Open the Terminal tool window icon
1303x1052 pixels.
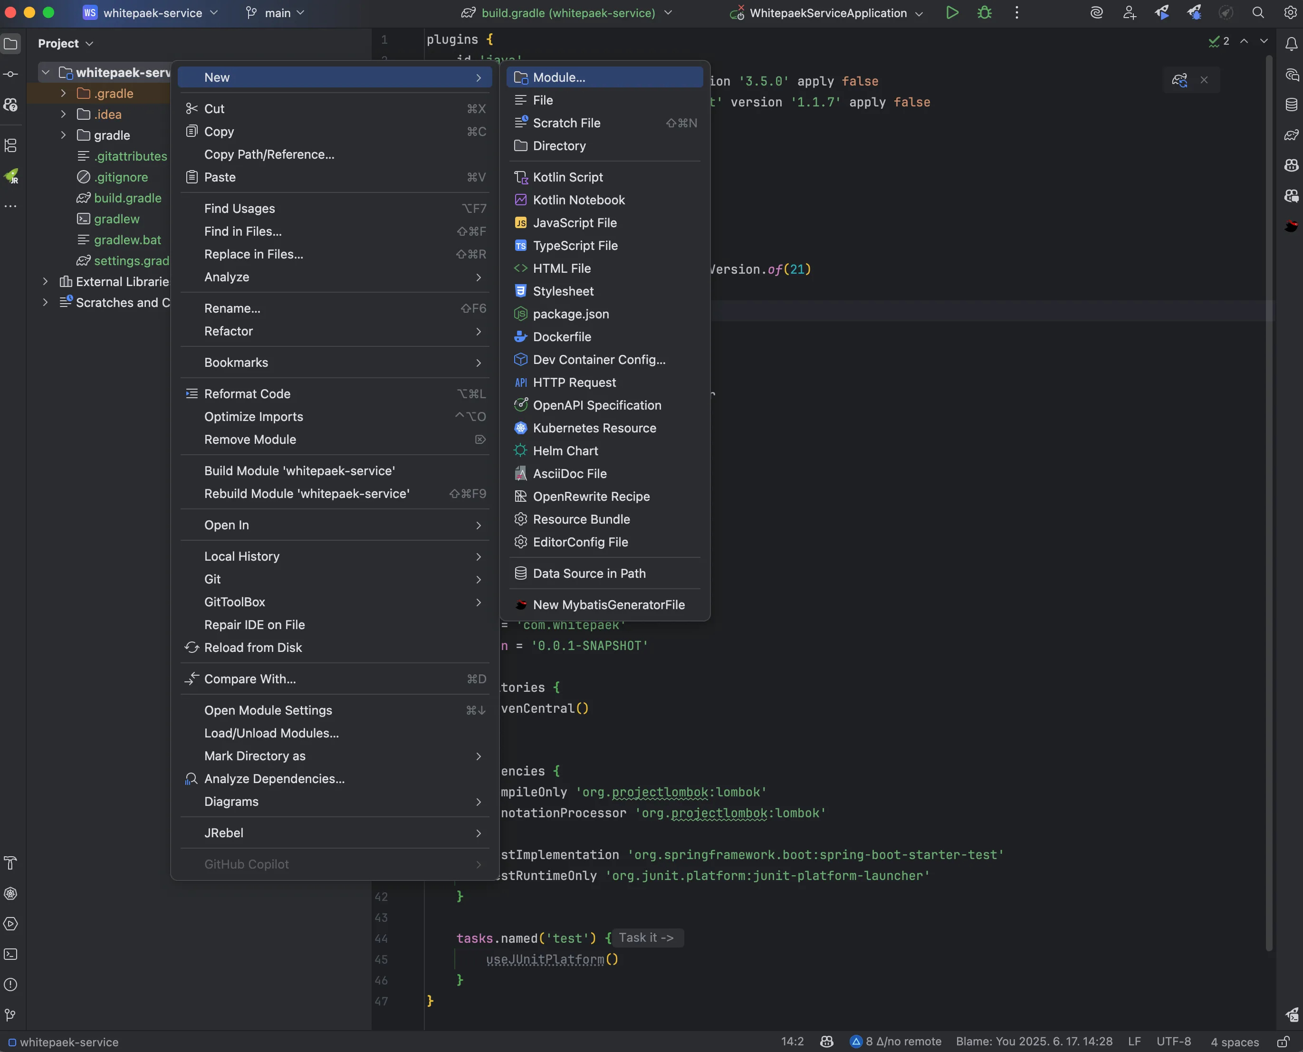point(11,954)
